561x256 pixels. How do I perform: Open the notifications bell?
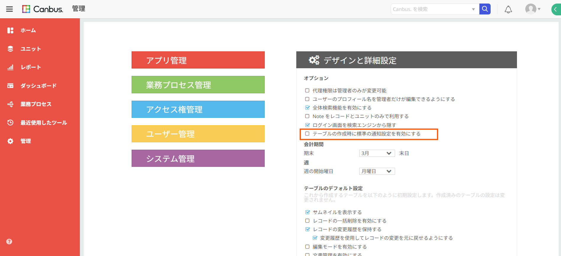pyautogui.click(x=508, y=9)
